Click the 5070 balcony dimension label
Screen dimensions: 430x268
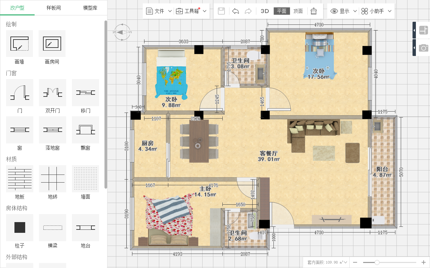point(401,172)
